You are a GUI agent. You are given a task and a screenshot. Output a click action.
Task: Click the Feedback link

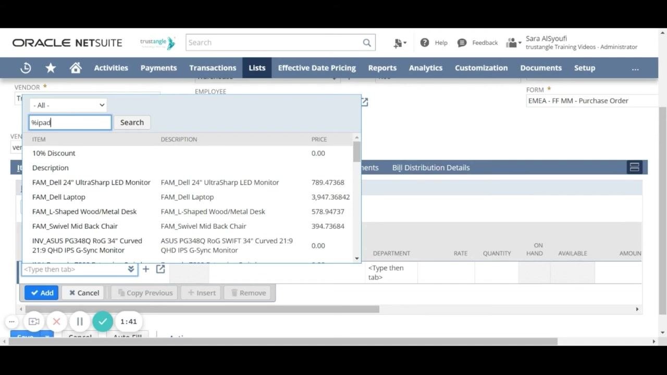coord(485,43)
